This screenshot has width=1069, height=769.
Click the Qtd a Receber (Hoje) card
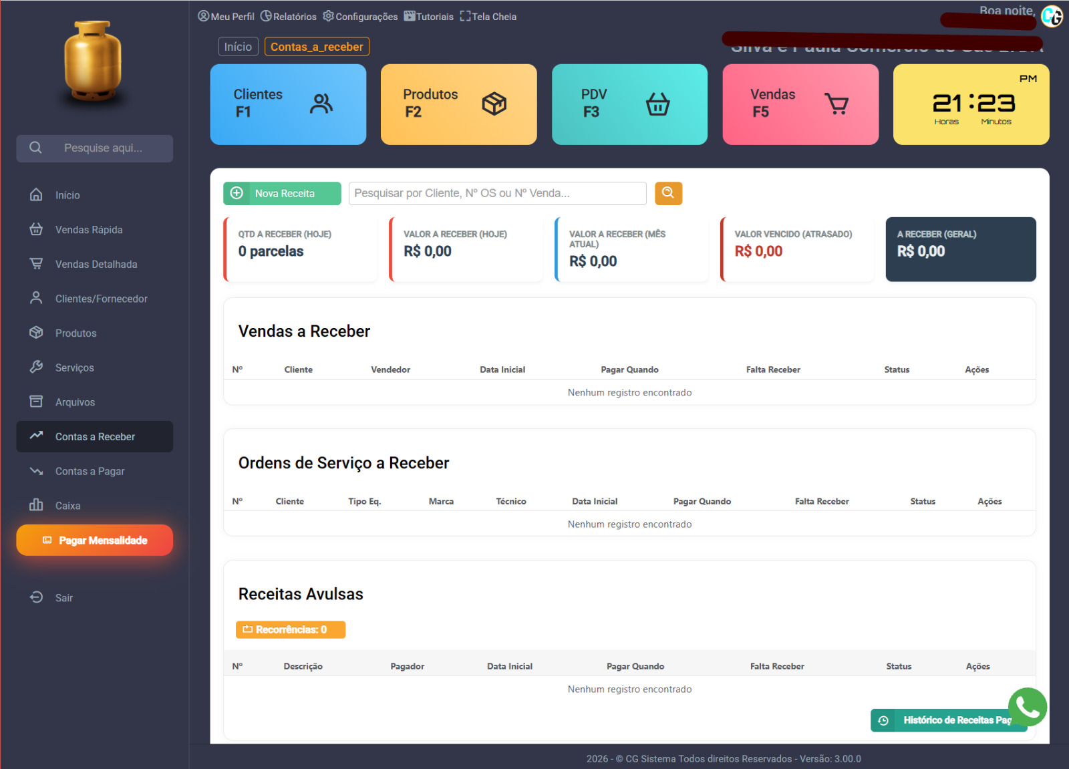300,249
